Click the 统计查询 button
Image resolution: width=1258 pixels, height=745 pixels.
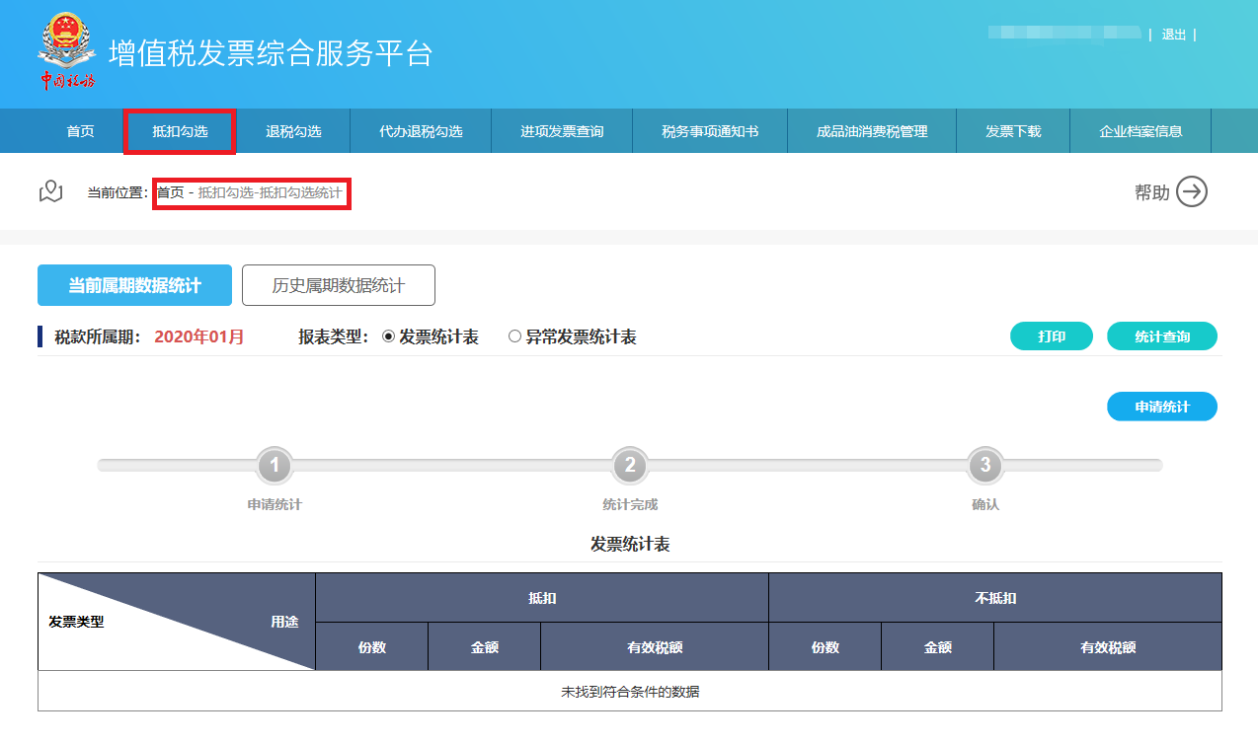pyautogui.click(x=1161, y=336)
